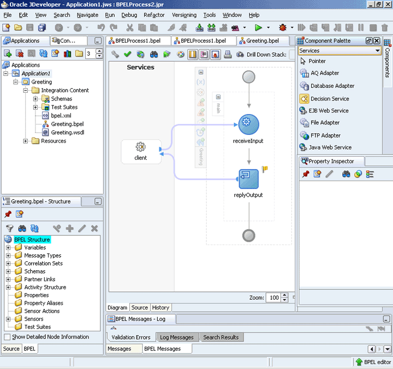Run the project with green play icon
Screen dimensions: 393x369
(258, 27)
